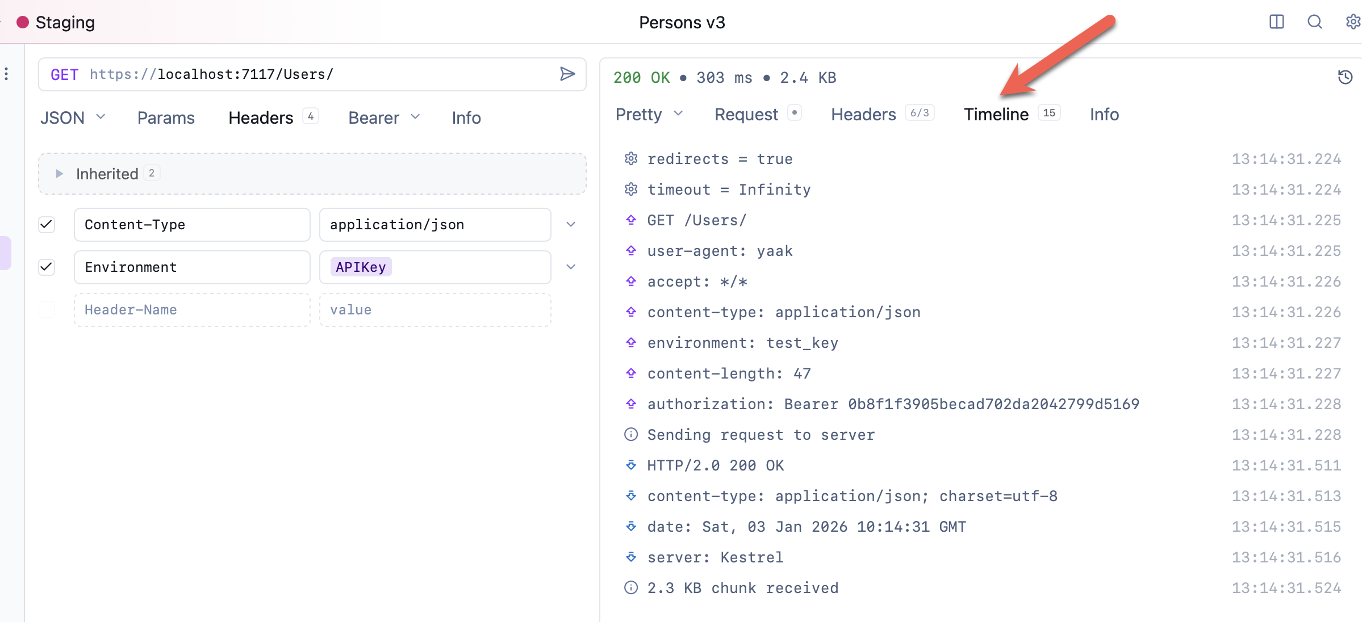Click the Staging environment selector
Image resolution: width=1362 pixels, height=622 pixels.
tap(56, 23)
